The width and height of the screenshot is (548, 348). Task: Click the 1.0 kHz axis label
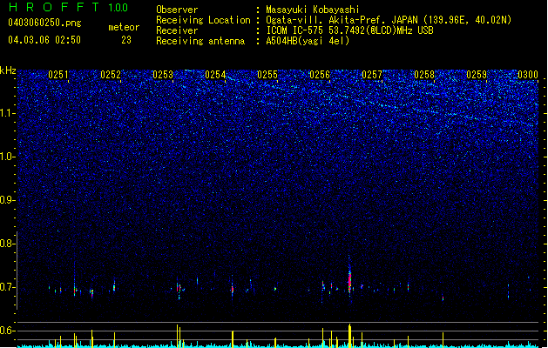point(7,157)
